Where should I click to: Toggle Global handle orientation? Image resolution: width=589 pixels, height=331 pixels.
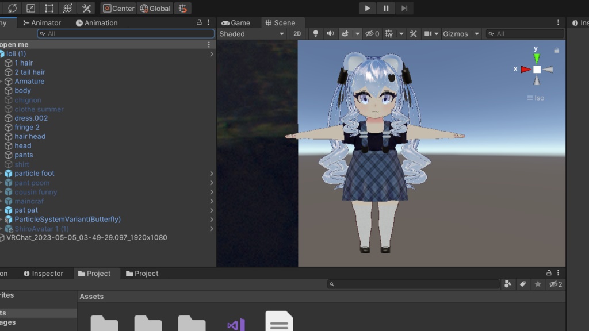[156, 8]
